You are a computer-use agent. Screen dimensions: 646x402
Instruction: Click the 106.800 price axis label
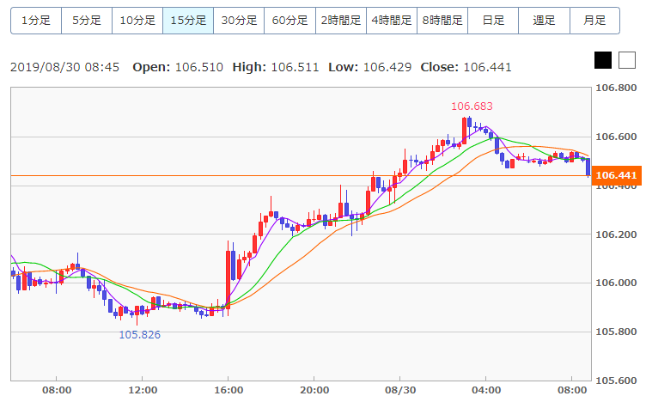pos(616,88)
